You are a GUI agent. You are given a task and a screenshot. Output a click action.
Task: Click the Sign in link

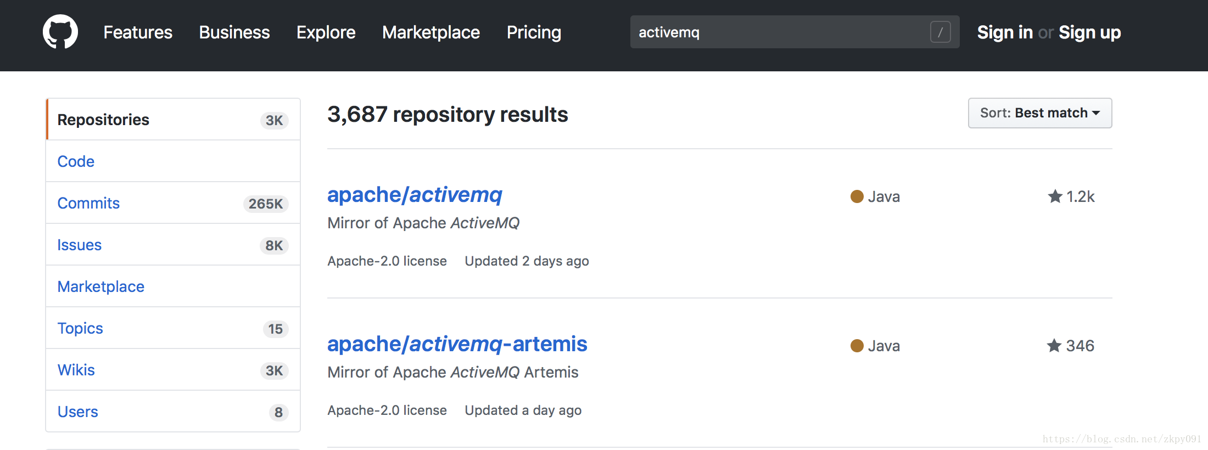[x=1005, y=32]
